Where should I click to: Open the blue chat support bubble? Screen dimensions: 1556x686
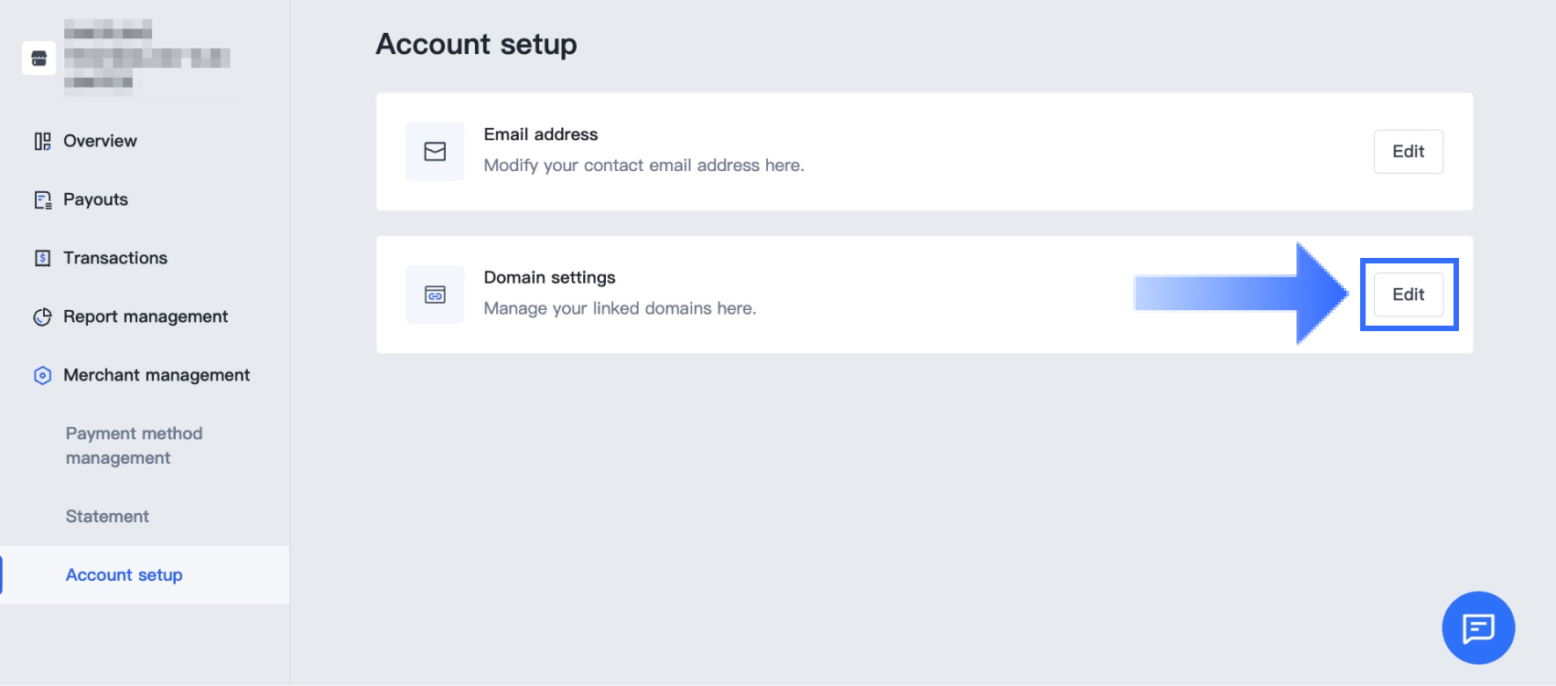pos(1478,627)
